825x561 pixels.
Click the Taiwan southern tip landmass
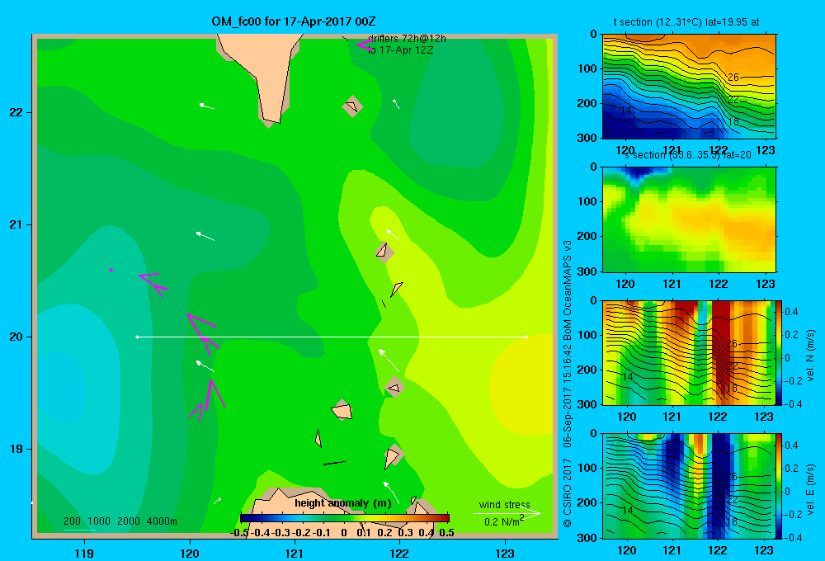coord(259,78)
